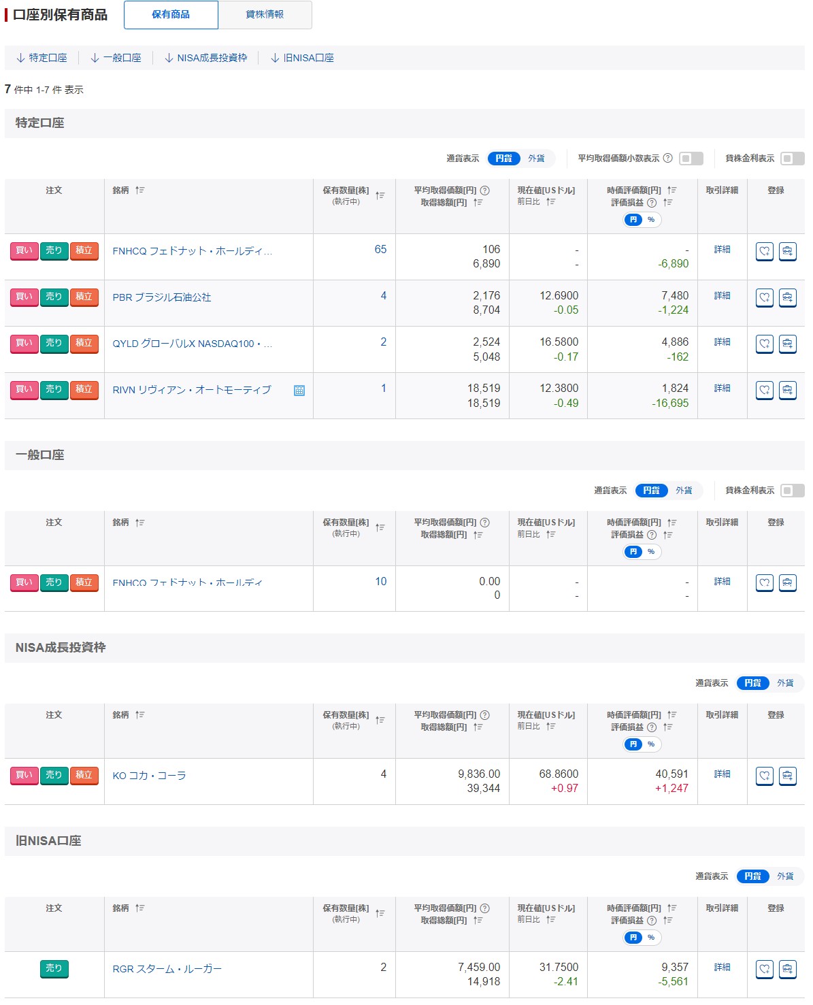Switch 一般口座 currency display to 外貨

684,491
